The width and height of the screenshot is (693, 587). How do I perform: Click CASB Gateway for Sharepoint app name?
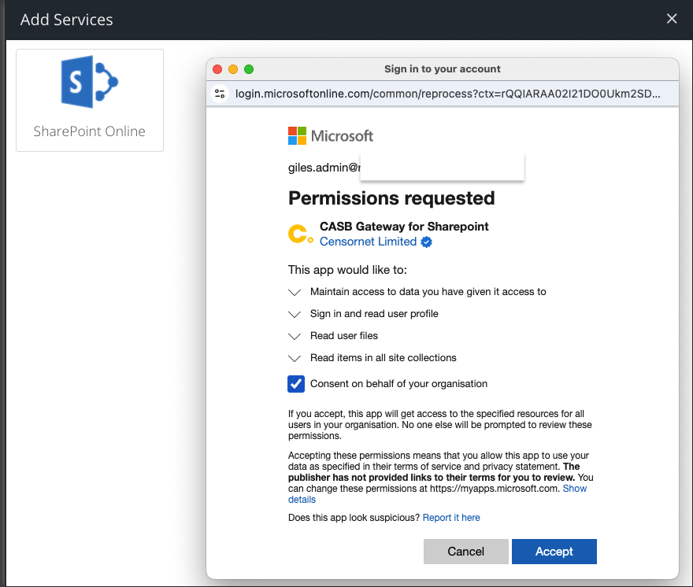pos(404,227)
